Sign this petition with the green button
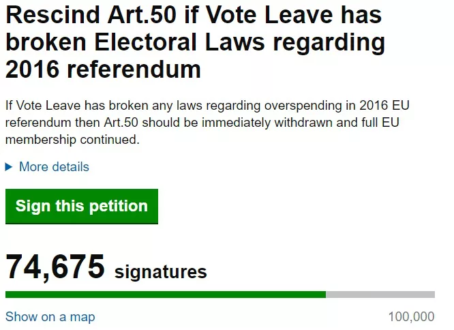The height and width of the screenshot is (330, 454). tap(82, 207)
